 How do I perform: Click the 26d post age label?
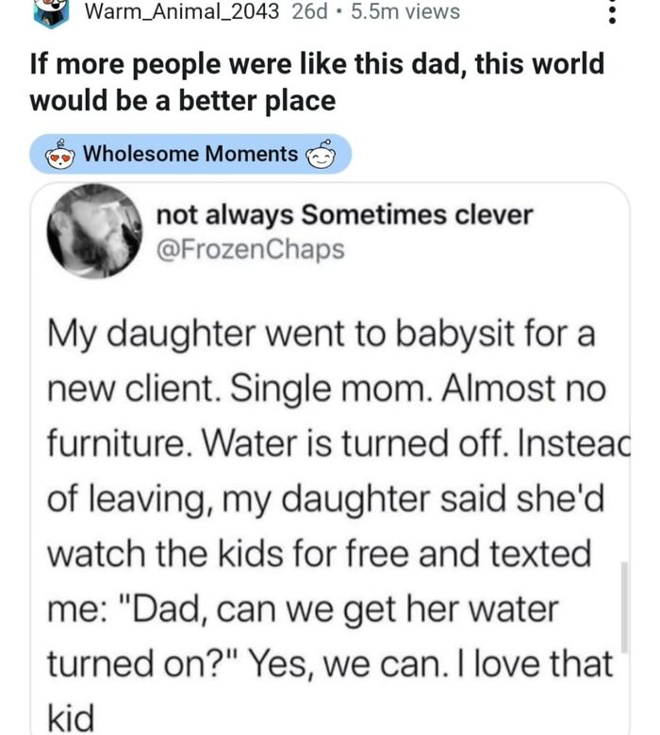(309, 12)
